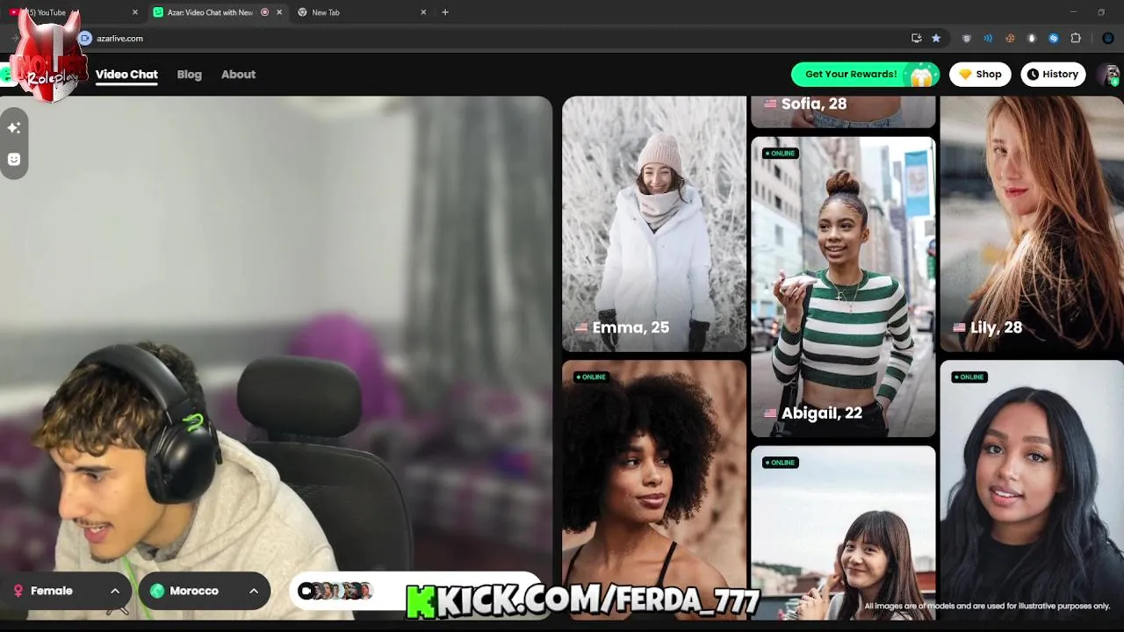Bookmark this page with the star icon

point(936,38)
